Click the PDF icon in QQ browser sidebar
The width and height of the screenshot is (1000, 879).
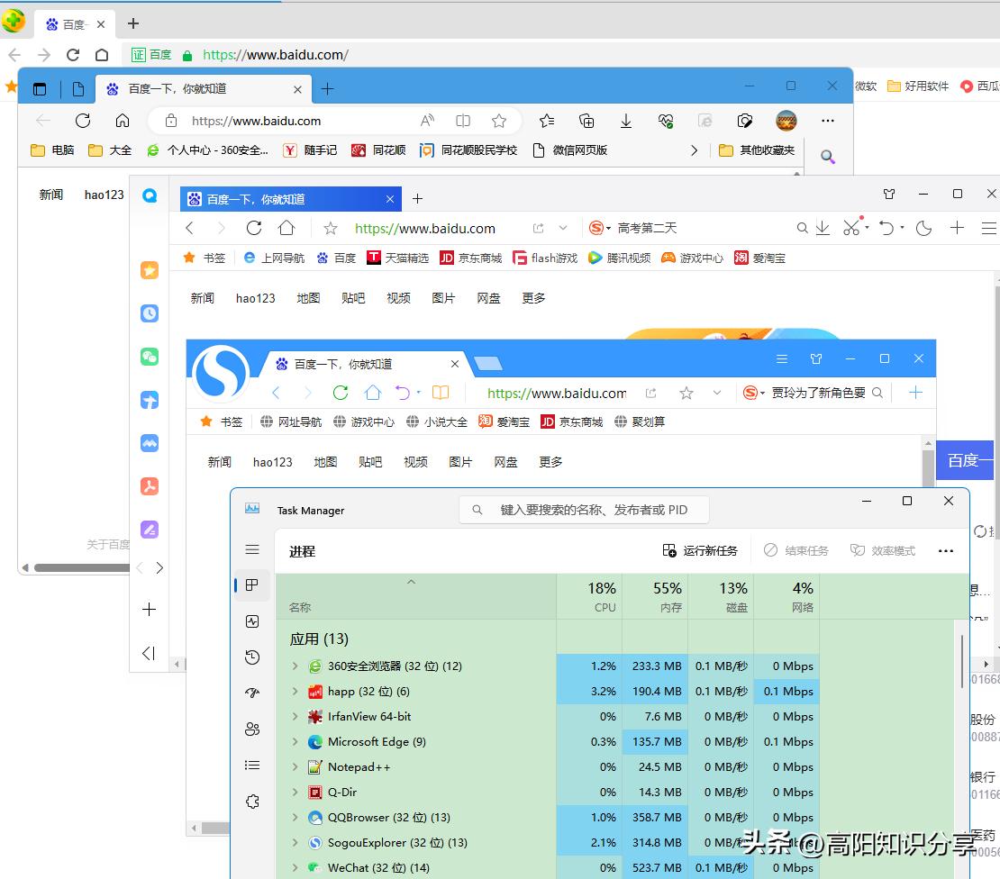[x=150, y=486]
